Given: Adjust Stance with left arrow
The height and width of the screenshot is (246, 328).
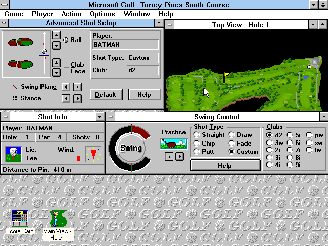Looking at the screenshot, I should coord(66,98).
